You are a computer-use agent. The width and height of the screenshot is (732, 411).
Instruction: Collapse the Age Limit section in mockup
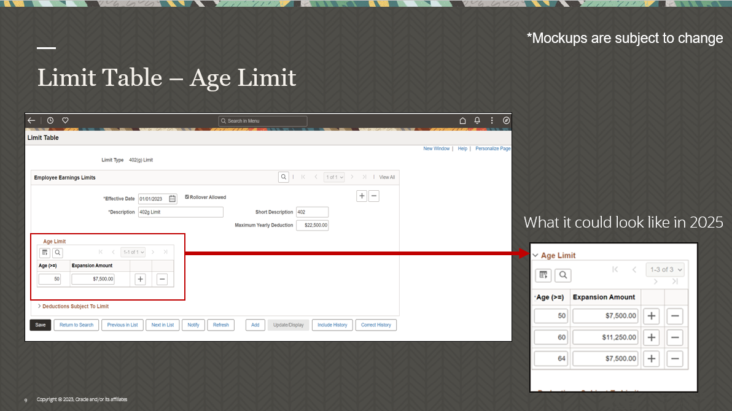point(535,255)
